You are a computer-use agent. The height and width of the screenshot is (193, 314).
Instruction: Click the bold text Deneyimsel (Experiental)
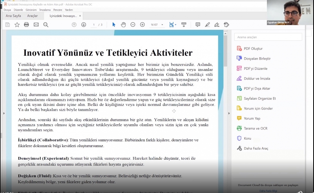(x=44, y=158)
